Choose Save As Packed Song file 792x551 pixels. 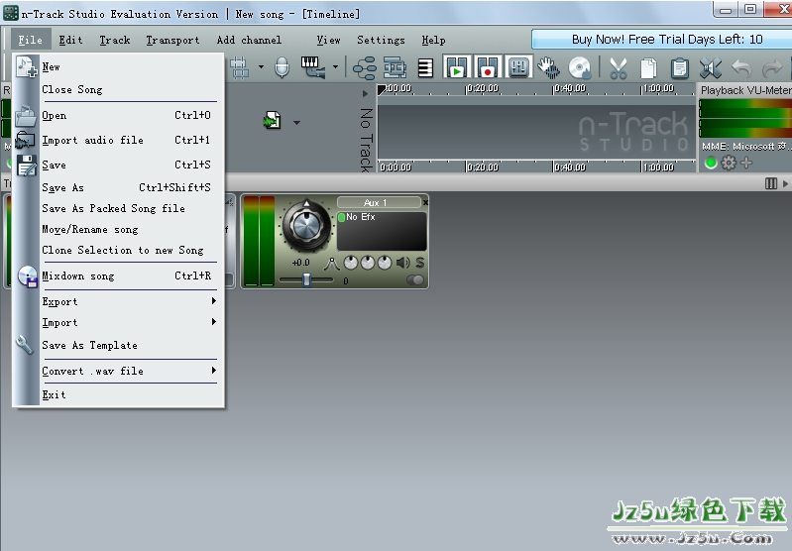[x=118, y=208]
